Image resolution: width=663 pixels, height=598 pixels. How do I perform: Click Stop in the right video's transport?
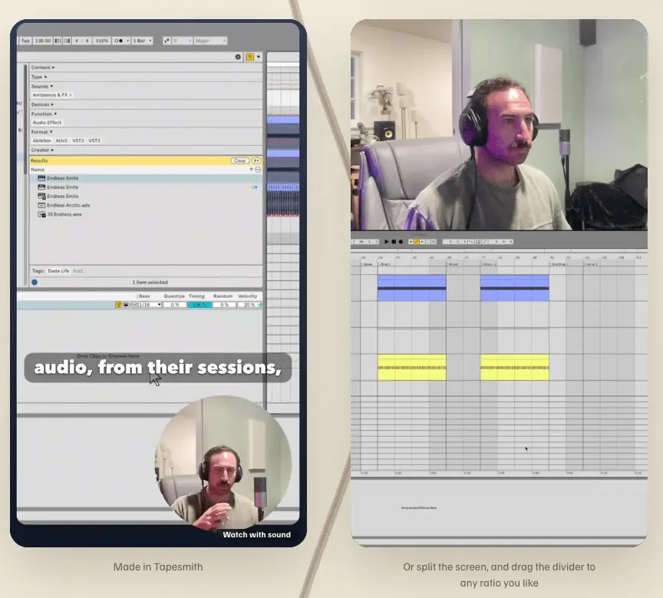pos(394,242)
